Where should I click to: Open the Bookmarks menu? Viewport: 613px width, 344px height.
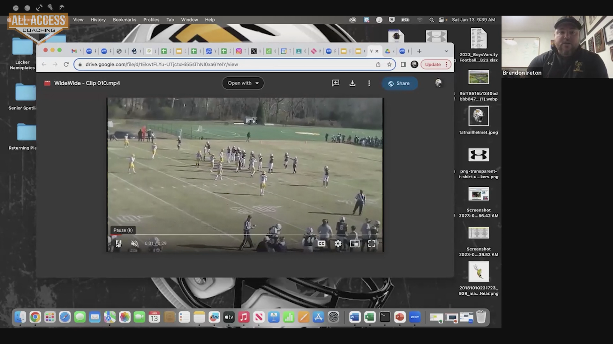(125, 20)
